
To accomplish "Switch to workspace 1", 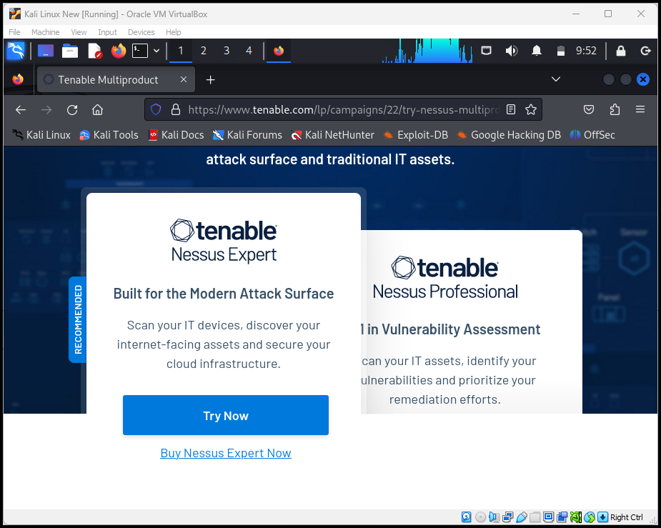I will coord(180,51).
